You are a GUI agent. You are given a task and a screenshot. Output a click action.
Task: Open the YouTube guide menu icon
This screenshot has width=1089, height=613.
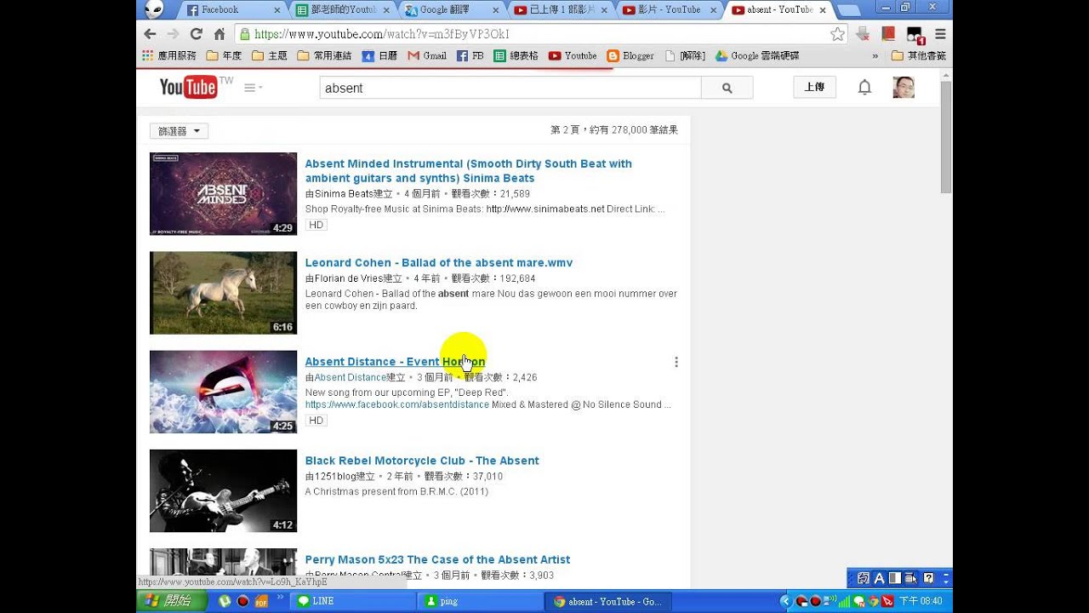(253, 88)
